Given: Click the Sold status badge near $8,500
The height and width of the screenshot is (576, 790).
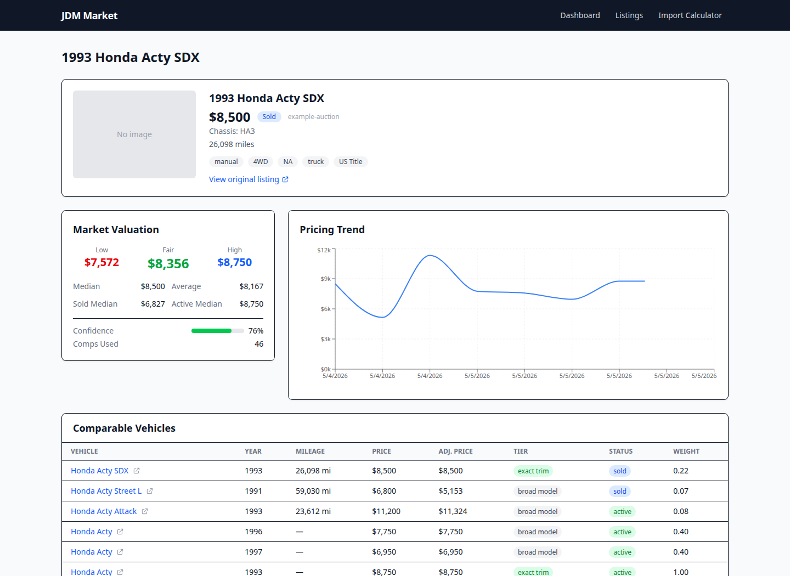Looking at the screenshot, I should point(269,117).
